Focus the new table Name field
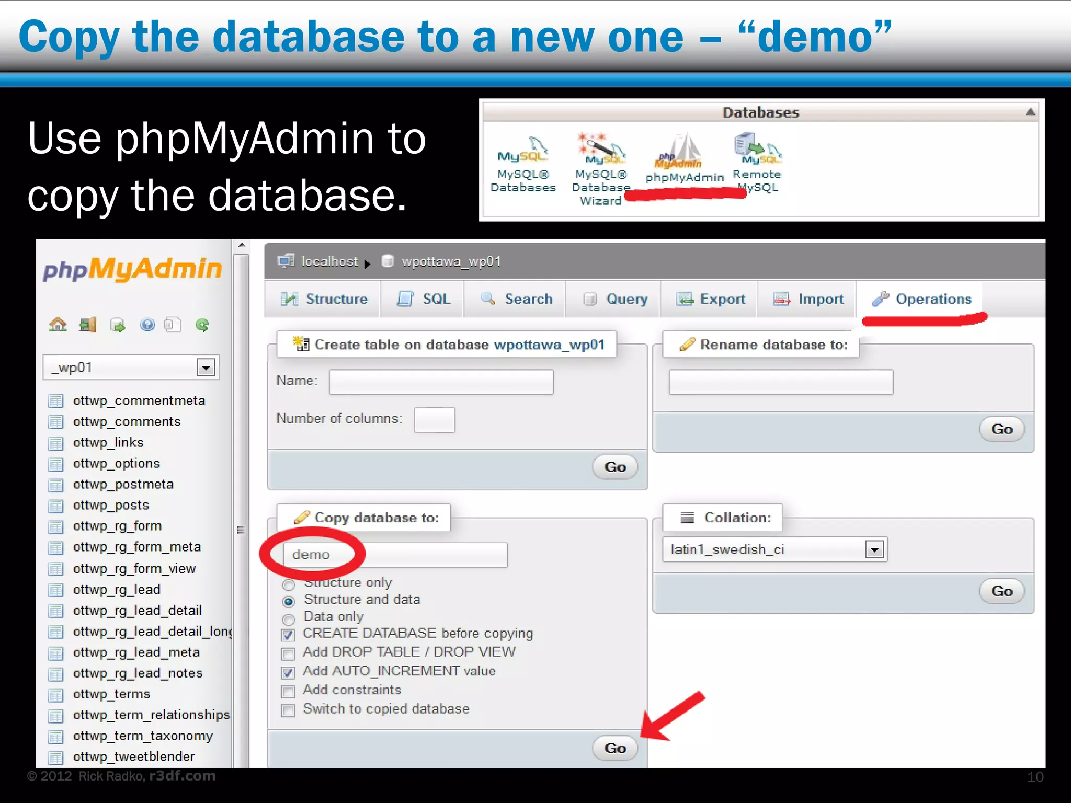Viewport: 1071px width, 803px height. [x=441, y=382]
